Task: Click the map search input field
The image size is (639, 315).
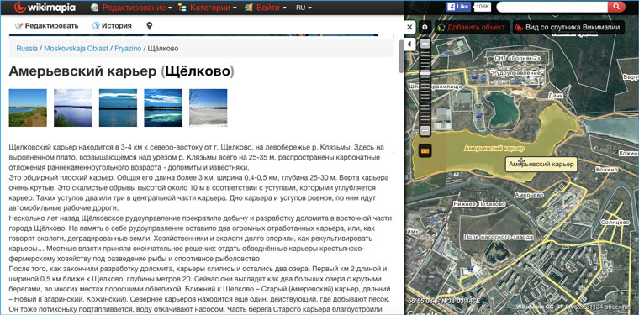Action: point(552,7)
